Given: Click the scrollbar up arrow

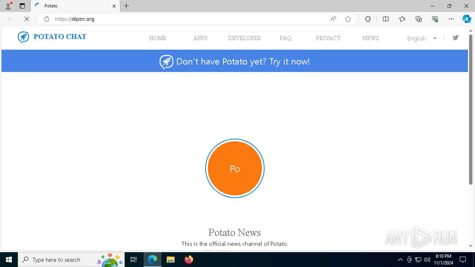Looking at the screenshot, I should pyautogui.click(x=471, y=30).
